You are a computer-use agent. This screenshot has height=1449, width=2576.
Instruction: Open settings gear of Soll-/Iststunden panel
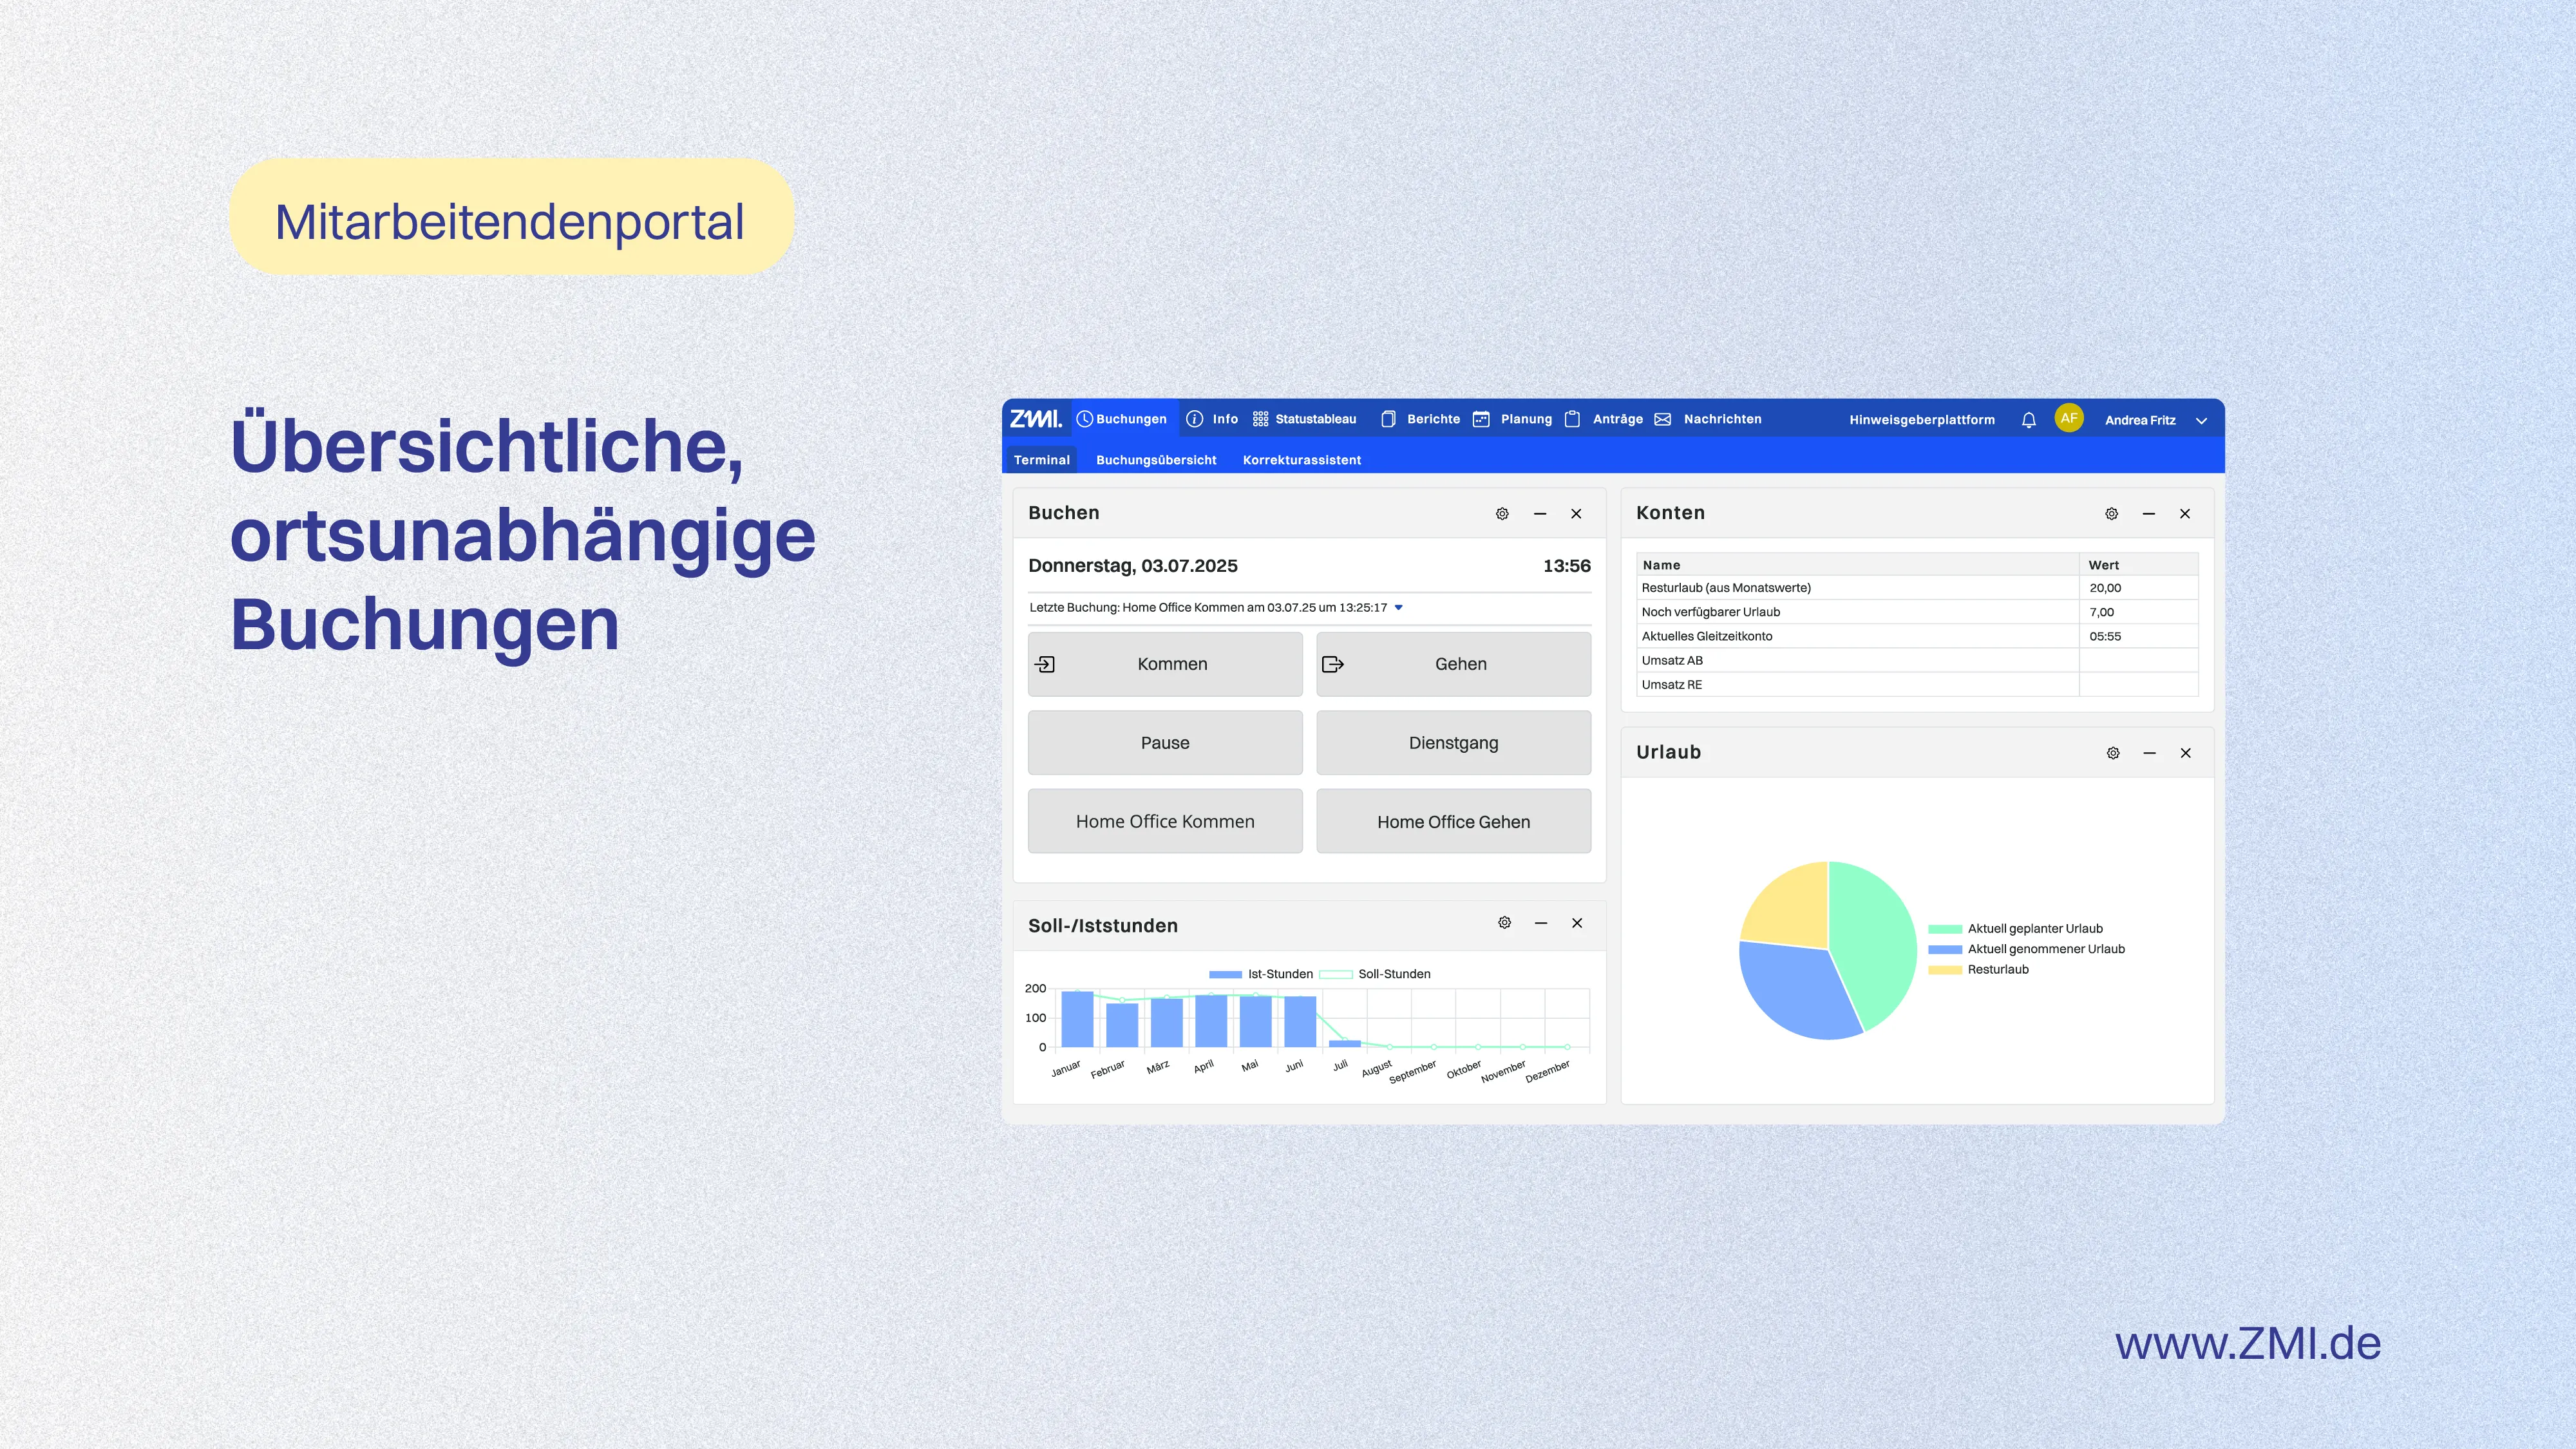pyautogui.click(x=1504, y=923)
